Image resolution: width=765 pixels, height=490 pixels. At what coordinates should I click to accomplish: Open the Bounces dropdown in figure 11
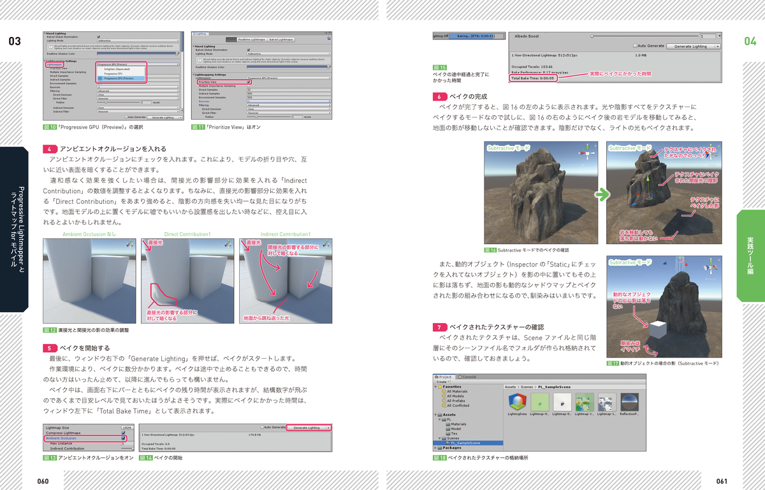[x=289, y=101]
